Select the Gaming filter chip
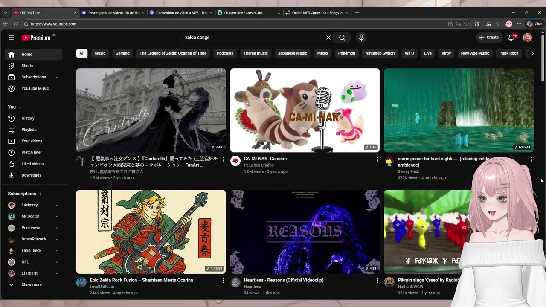 [x=122, y=53]
